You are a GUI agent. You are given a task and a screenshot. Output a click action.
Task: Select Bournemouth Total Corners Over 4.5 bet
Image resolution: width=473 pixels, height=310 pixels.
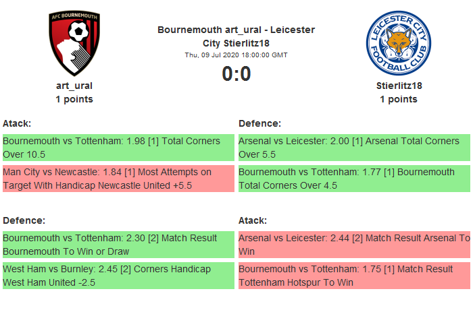pos(353,179)
